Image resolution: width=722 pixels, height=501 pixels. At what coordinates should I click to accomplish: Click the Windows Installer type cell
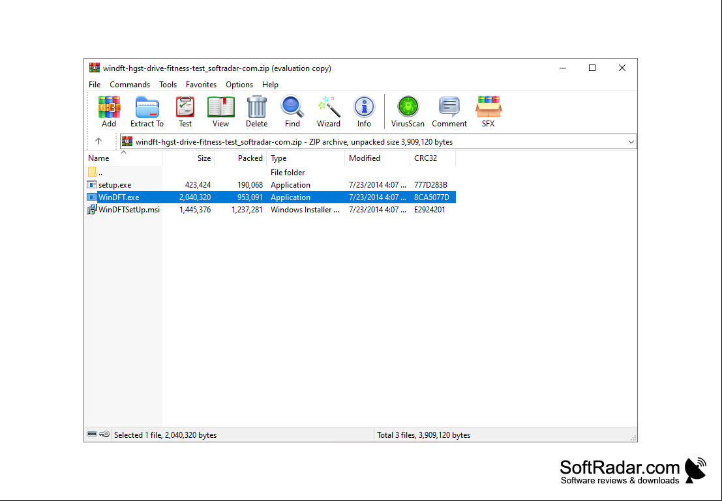[x=305, y=210]
